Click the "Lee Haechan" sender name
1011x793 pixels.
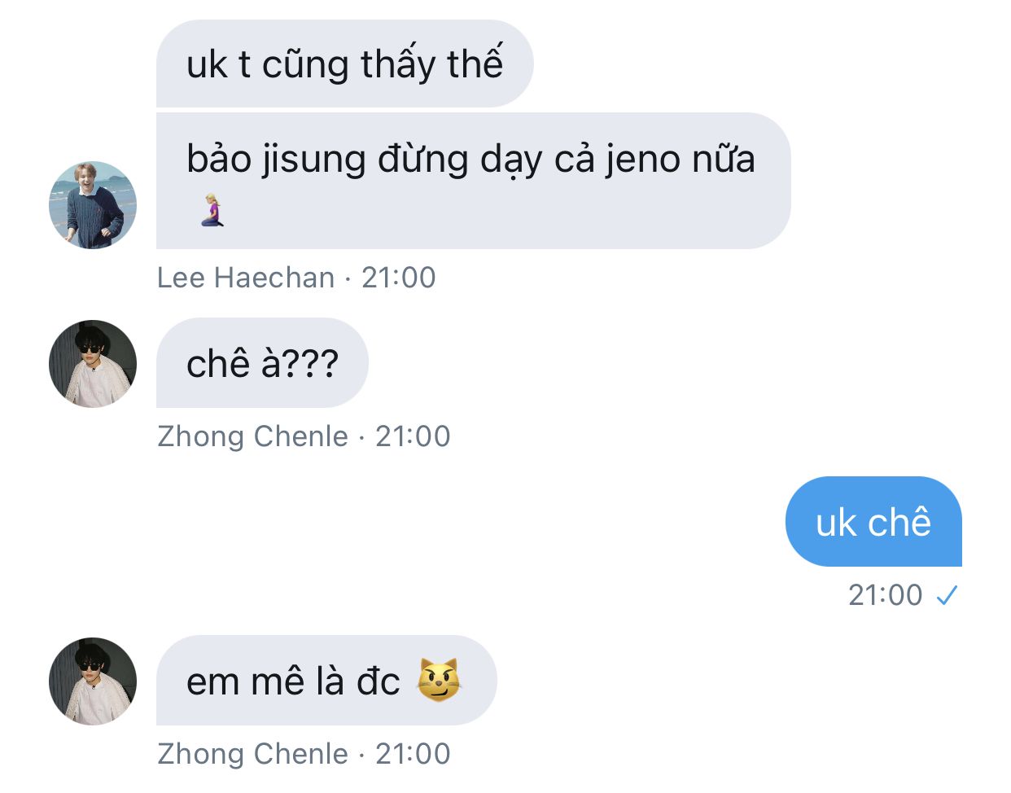coord(246,278)
